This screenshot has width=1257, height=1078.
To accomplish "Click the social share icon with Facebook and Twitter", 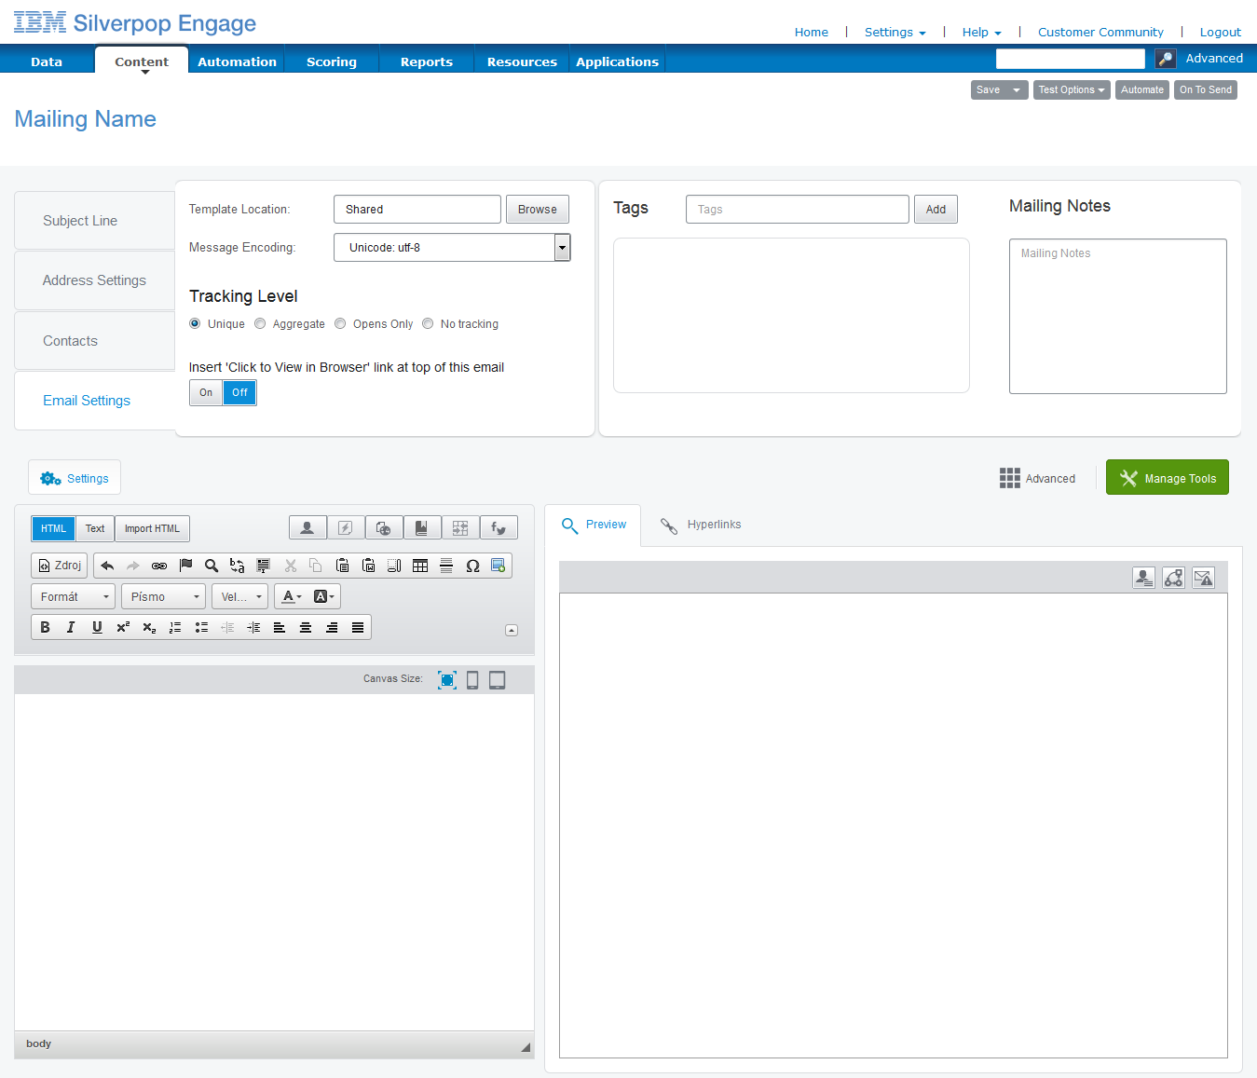I will pyautogui.click(x=499, y=528).
